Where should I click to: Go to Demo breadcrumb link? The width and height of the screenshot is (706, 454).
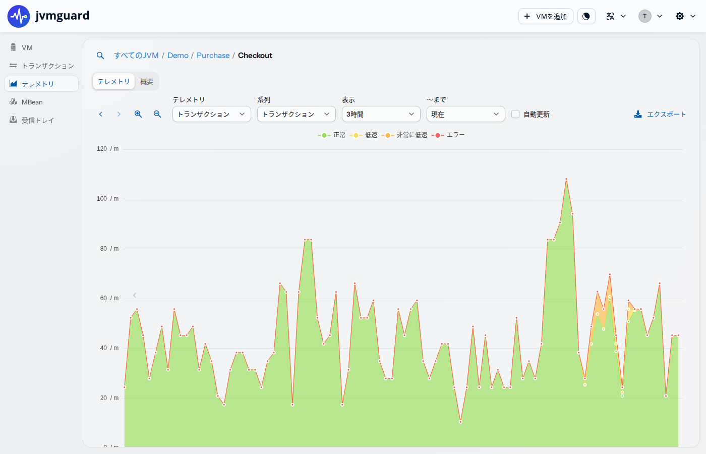(x=178, y=55)
